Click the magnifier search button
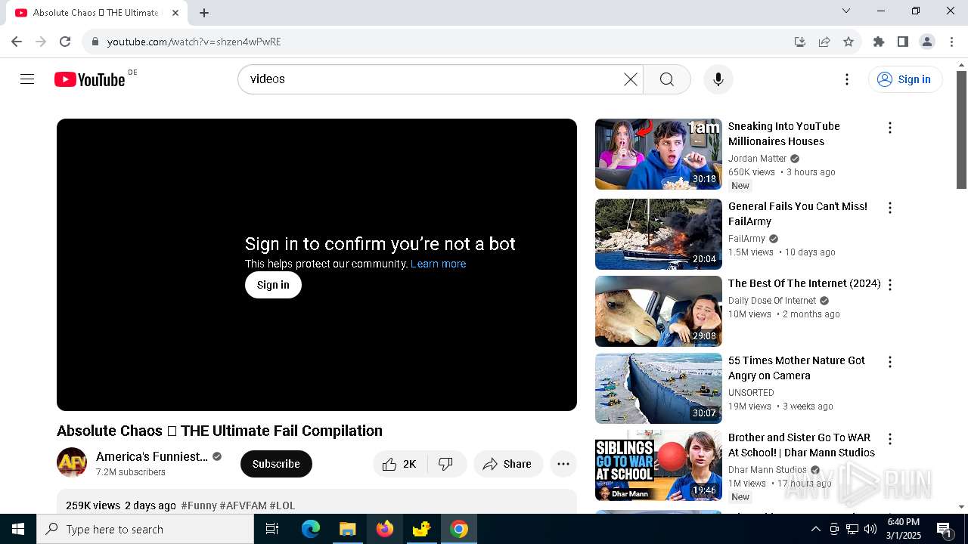 click(x=666, y=79)
